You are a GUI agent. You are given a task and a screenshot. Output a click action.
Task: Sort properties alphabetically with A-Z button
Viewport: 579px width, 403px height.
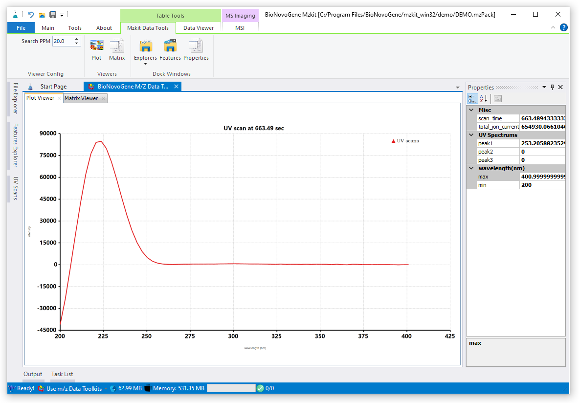[483, 98]
